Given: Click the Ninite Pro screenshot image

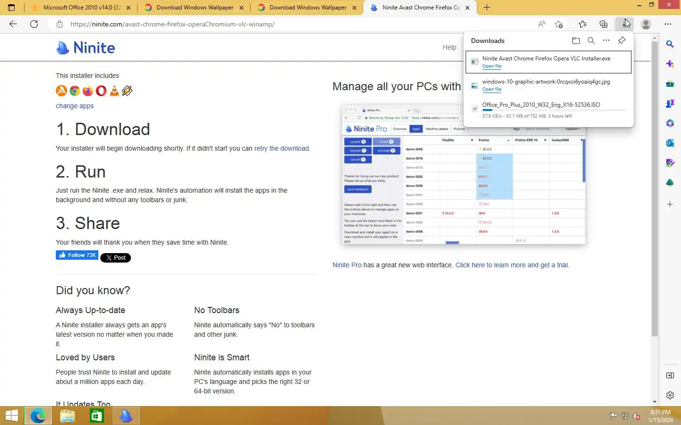Looking at the screenshot, I should pyautogui.click(x=463, y=175).
